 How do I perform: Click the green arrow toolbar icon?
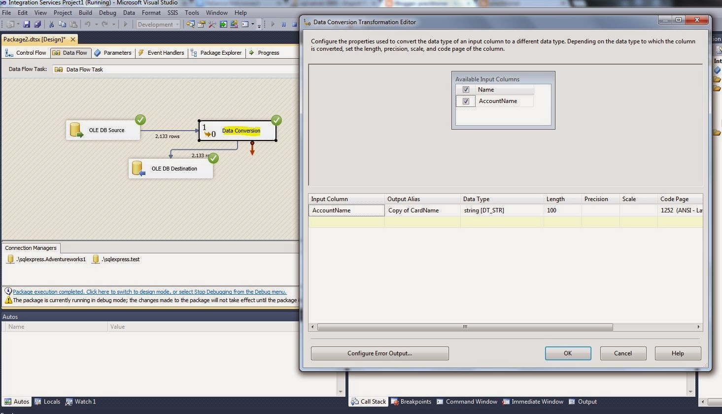[223, 24]
